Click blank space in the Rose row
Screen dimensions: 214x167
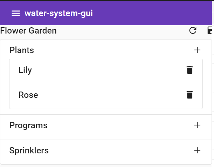click(x=105, y=95)
